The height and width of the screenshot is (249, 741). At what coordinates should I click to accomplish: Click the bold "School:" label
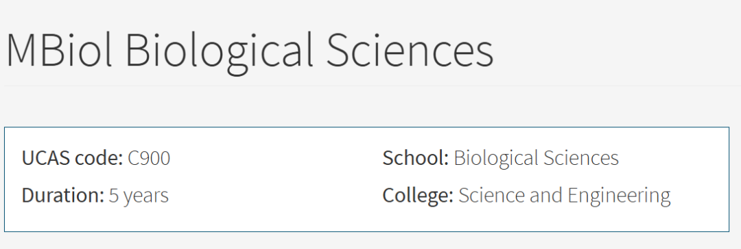(416, 158)
